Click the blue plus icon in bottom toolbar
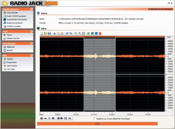The width and height of the screenshot is (175, 129). (49, 118)
